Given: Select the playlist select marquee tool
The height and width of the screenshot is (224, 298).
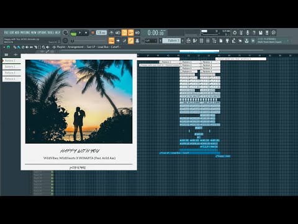Looking at the screenshot, I should pos(40,47).
